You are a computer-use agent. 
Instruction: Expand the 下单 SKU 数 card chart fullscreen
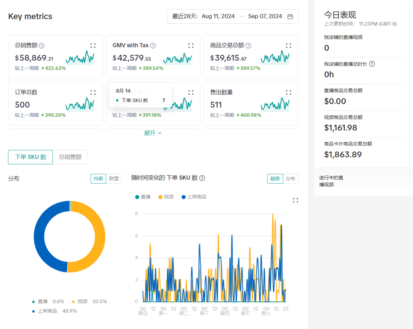(191, 92)
